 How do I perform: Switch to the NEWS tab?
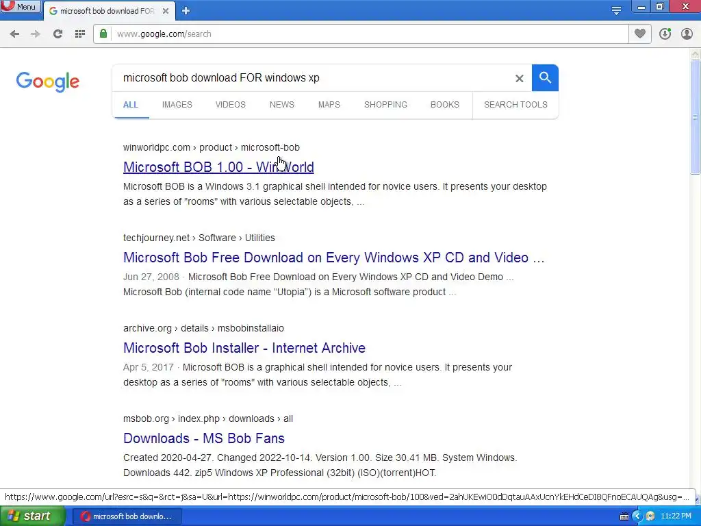click(x=281, y=105)
